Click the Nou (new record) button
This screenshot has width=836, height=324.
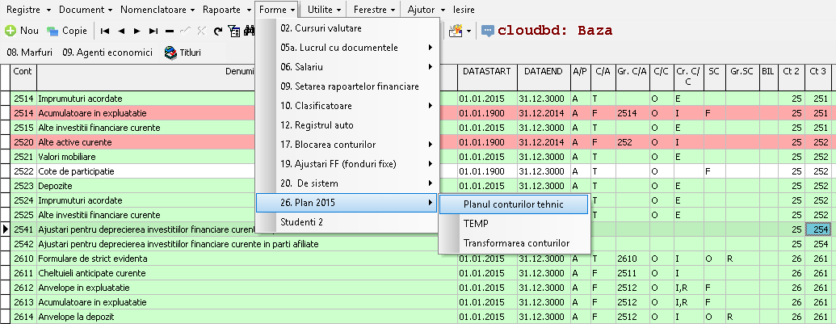pos(22,31)
